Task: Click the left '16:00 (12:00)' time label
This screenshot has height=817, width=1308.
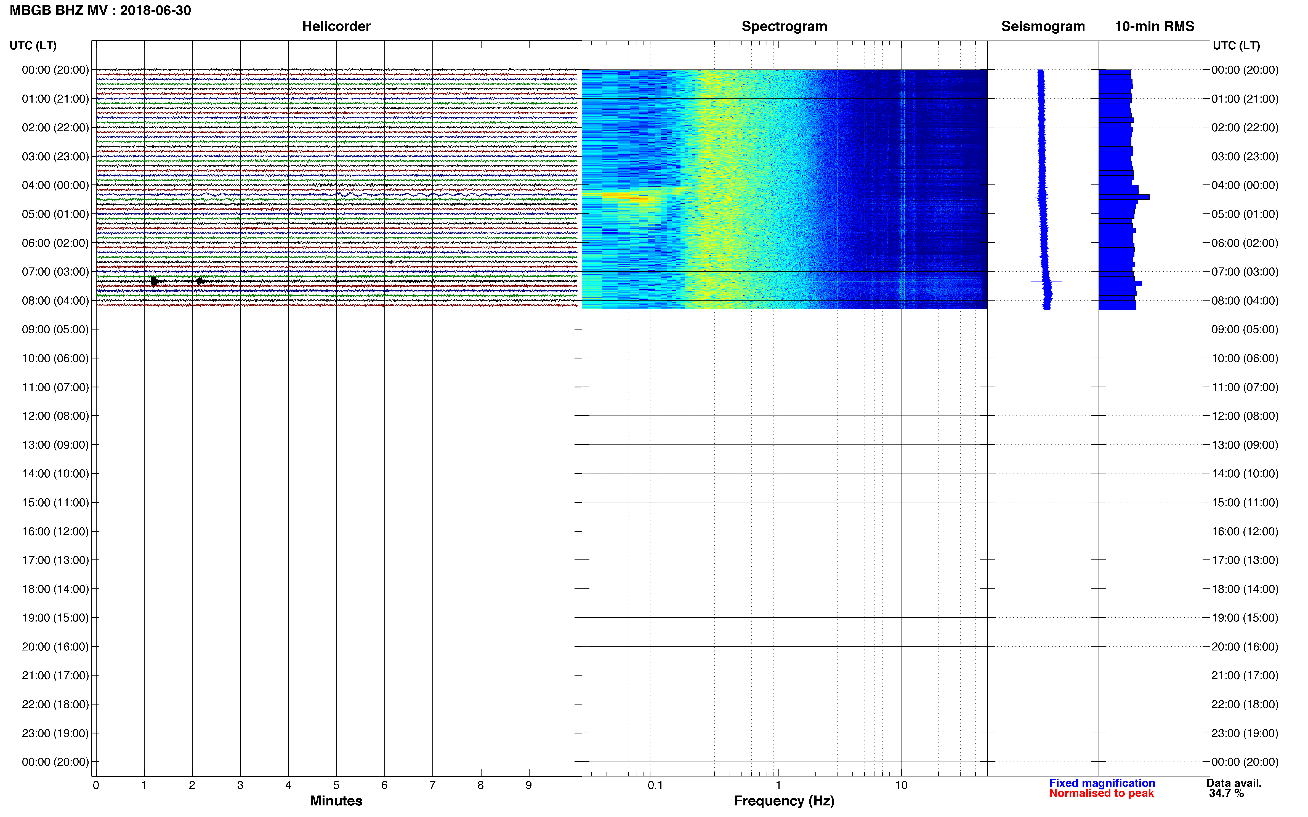Action: [x=55, y=531]
